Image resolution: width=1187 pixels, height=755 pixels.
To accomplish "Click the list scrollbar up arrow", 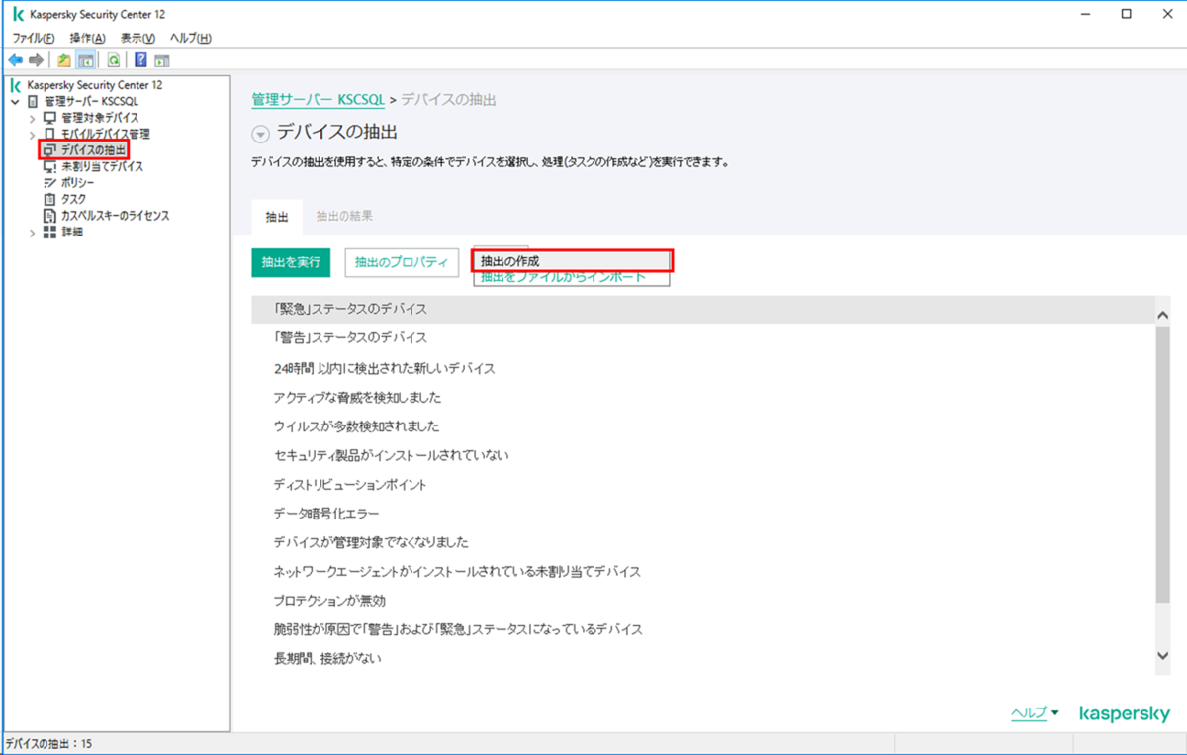I will [x=1163, y=313].
